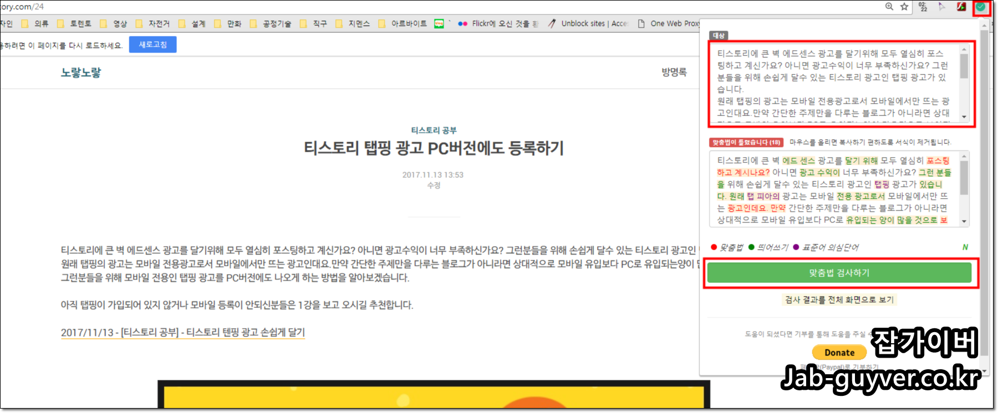Click the 맞춤법이 틀렸습니다 (18) red badge
The height and width of the screenshot is (413, 998).
pyautogui.click(x=746, y=142)
